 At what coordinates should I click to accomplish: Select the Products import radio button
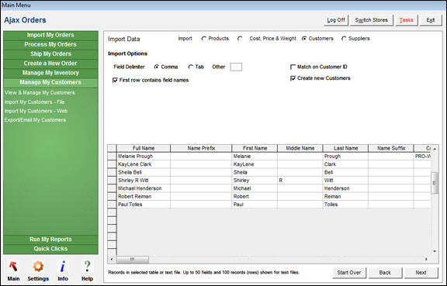(203, 39)
